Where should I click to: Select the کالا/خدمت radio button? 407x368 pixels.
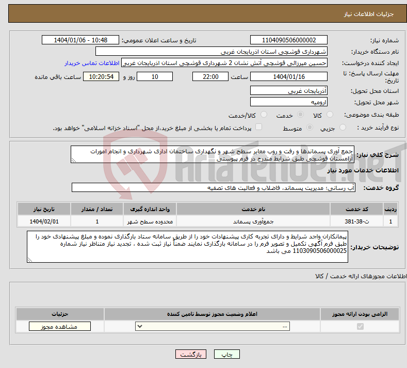[264, 115]
